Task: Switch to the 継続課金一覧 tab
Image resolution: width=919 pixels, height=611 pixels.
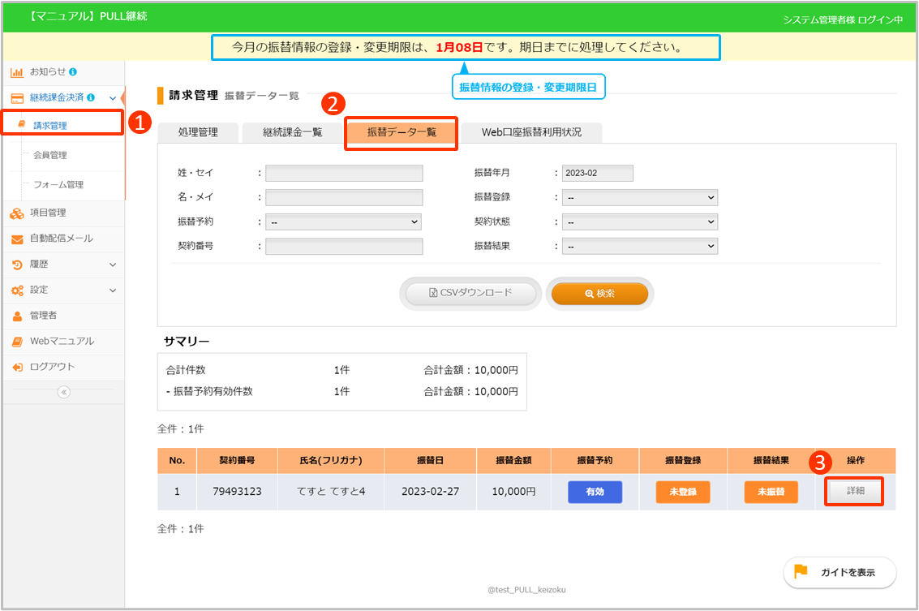Action: coord(293,132)
